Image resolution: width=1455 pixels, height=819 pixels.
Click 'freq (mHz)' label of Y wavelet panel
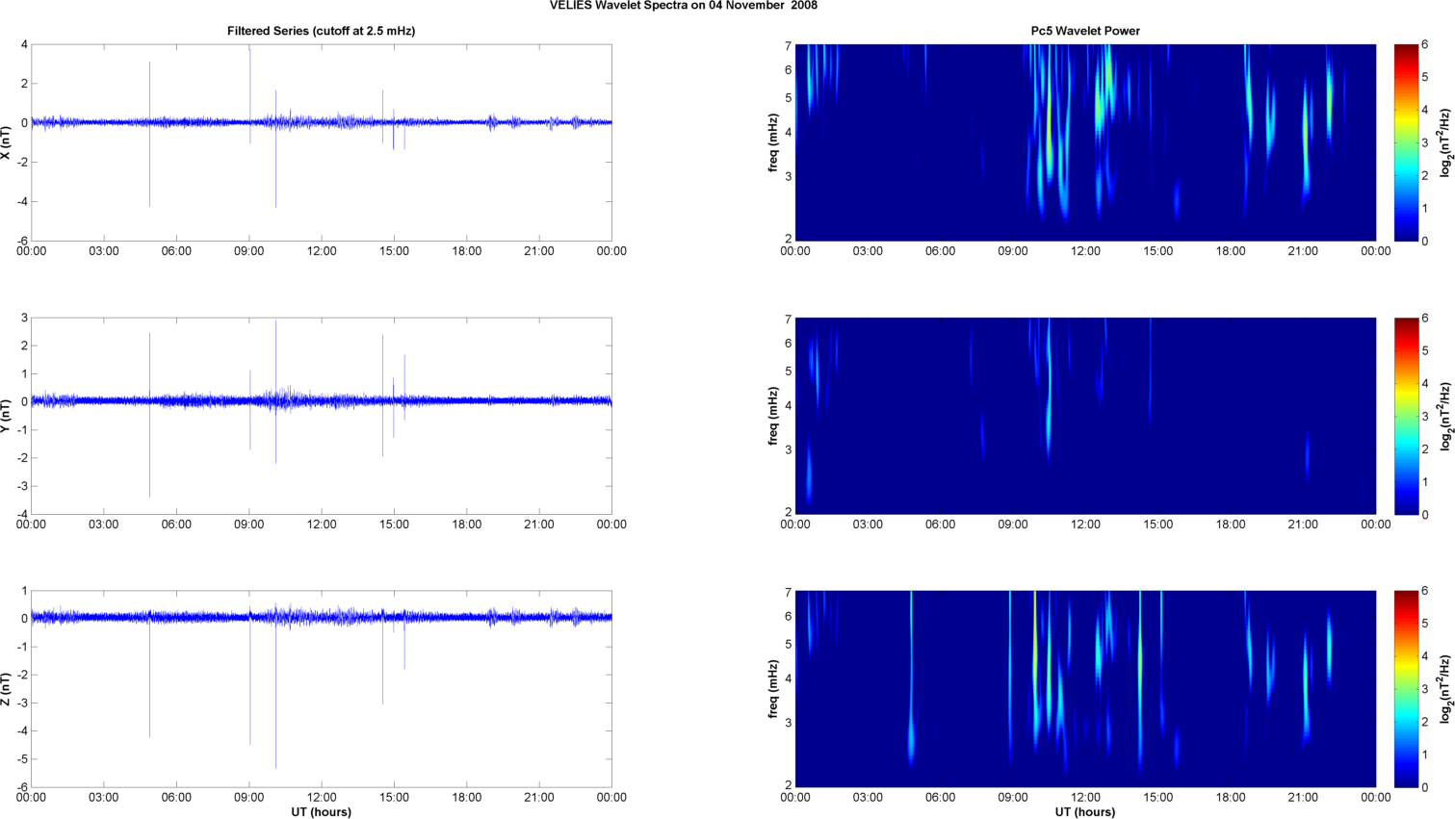coord(773,416)
